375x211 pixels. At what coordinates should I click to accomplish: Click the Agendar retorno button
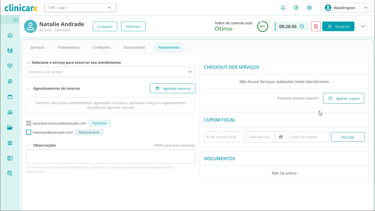click(x=172, y=88)
